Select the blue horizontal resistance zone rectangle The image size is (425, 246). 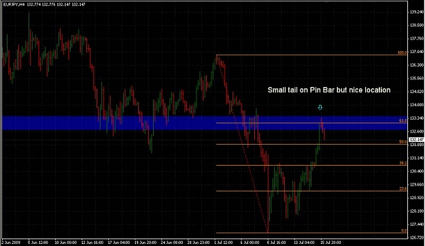(x=205, y=123)
